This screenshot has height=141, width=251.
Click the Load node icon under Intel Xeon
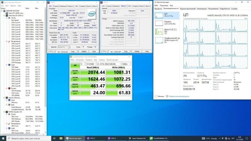tap(9, 65)
